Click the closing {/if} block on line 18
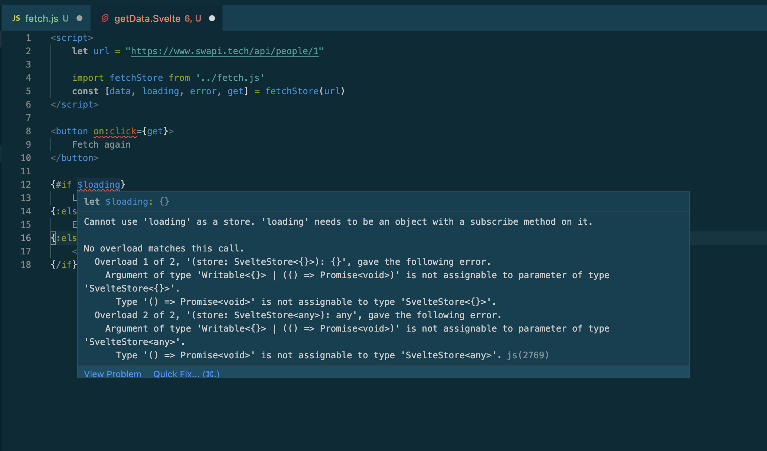Screen dimensions: 767x451 tap(64, 265)
